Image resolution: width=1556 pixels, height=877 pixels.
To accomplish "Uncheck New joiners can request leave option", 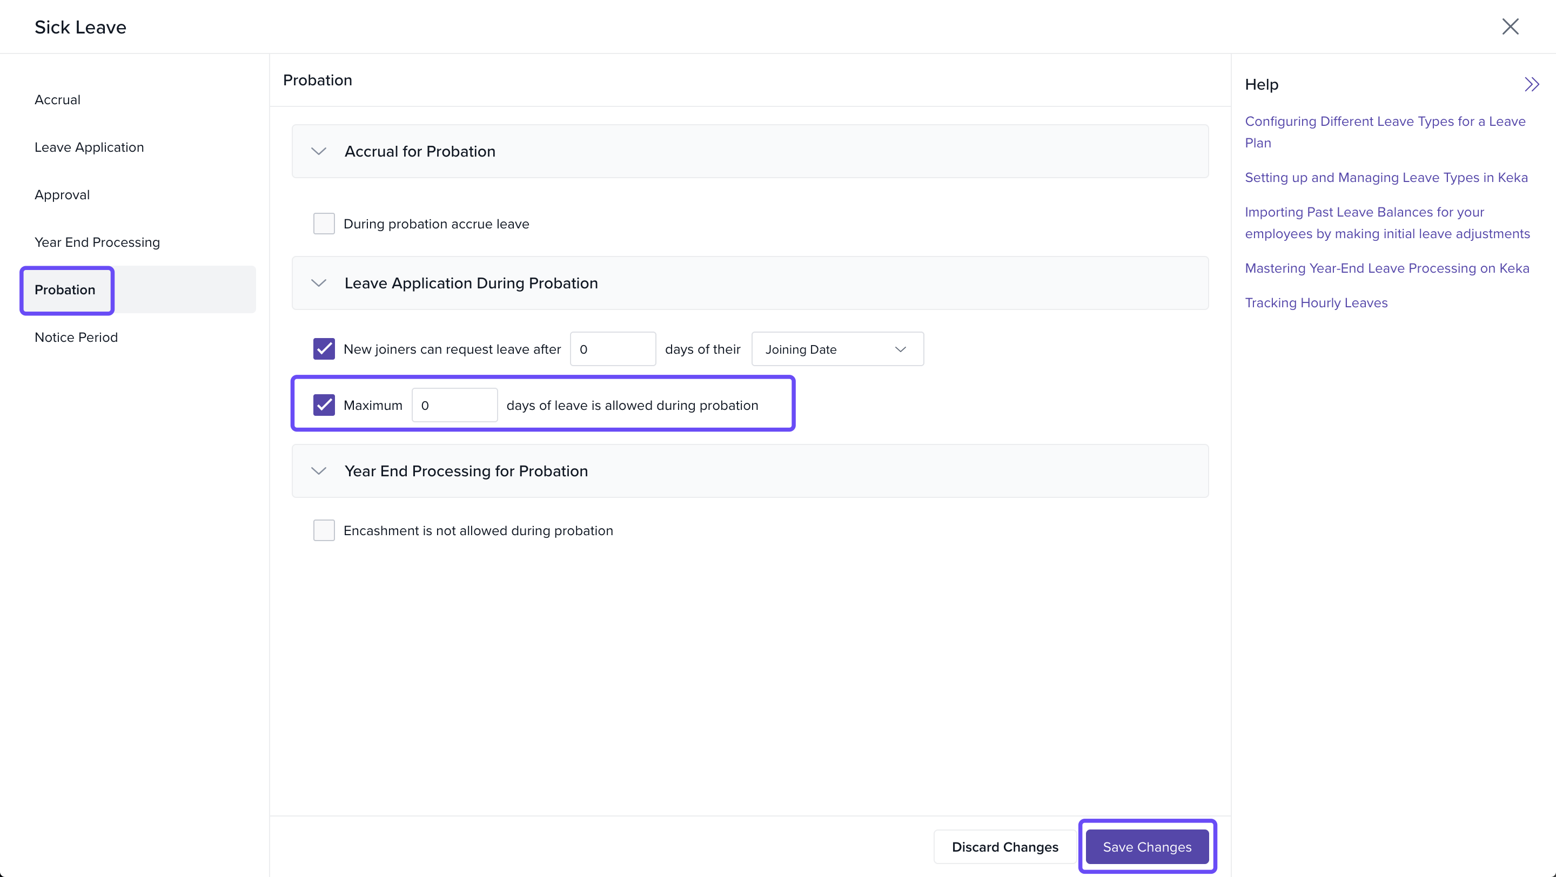I will (324, 349).
